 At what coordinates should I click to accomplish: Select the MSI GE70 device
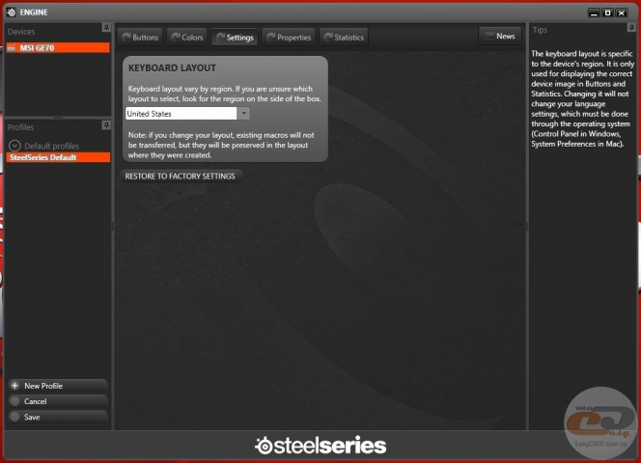(x=58, y=48)
